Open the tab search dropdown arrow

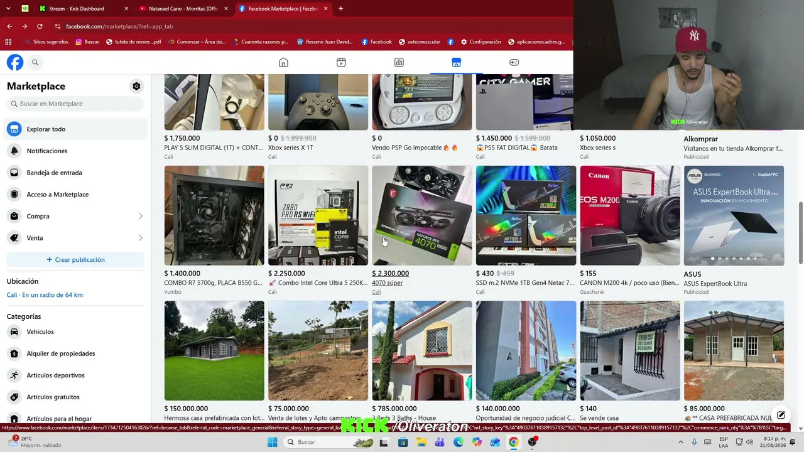8,9
